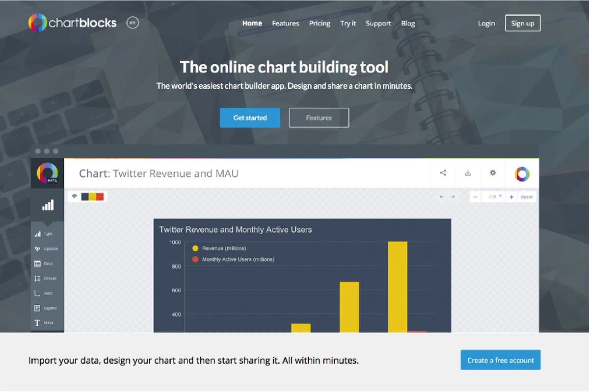589x392 pixels.
Task: Click the 'Chart: Twitter Revenue and MAU' title
Action: (159, 173)
